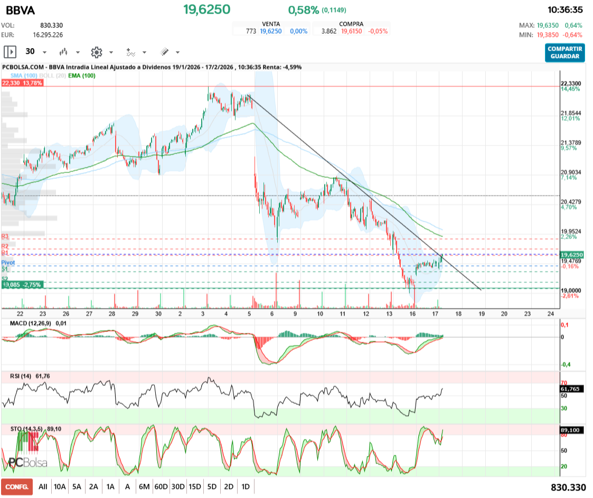Select the 5A time range tab
Viewport: 593px width, 498px height.
coord(77,486)
